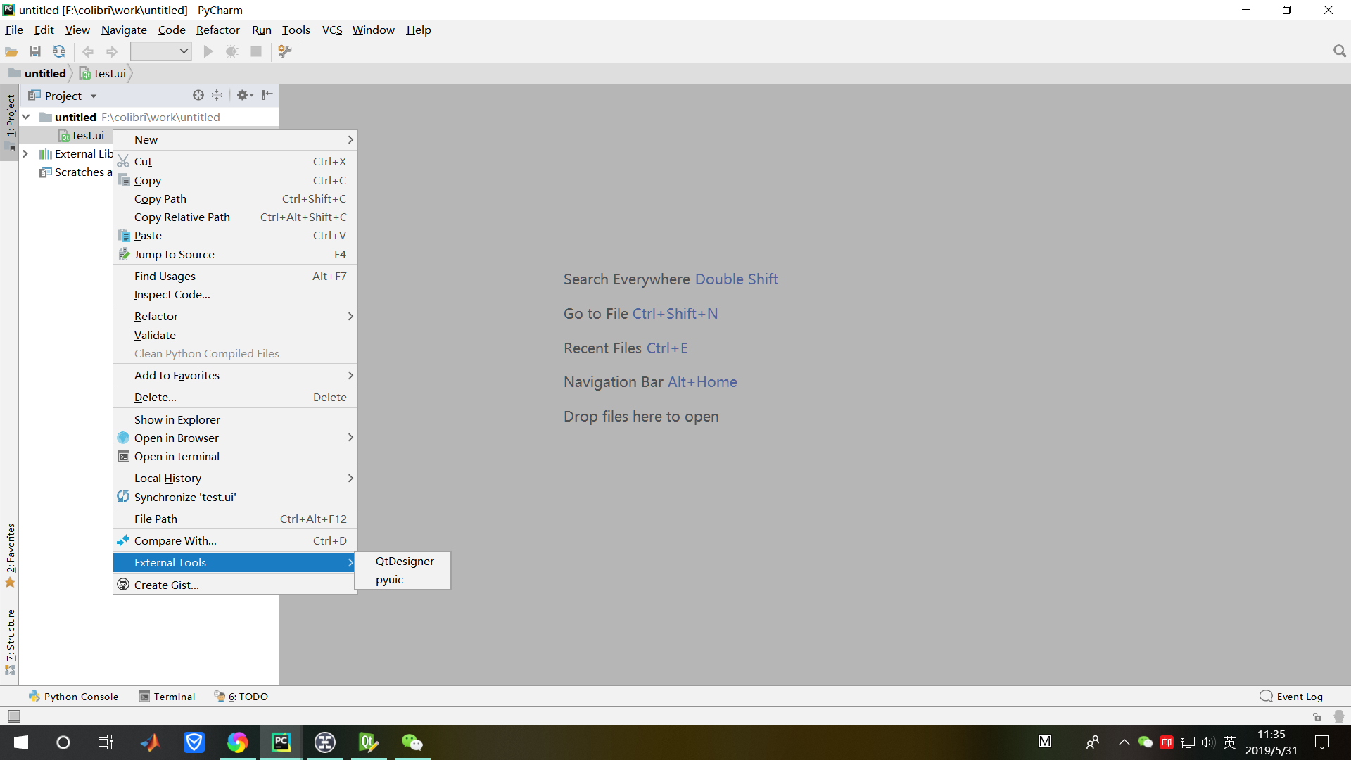Click the Save All toolbar icon

[x=35, y=51]
